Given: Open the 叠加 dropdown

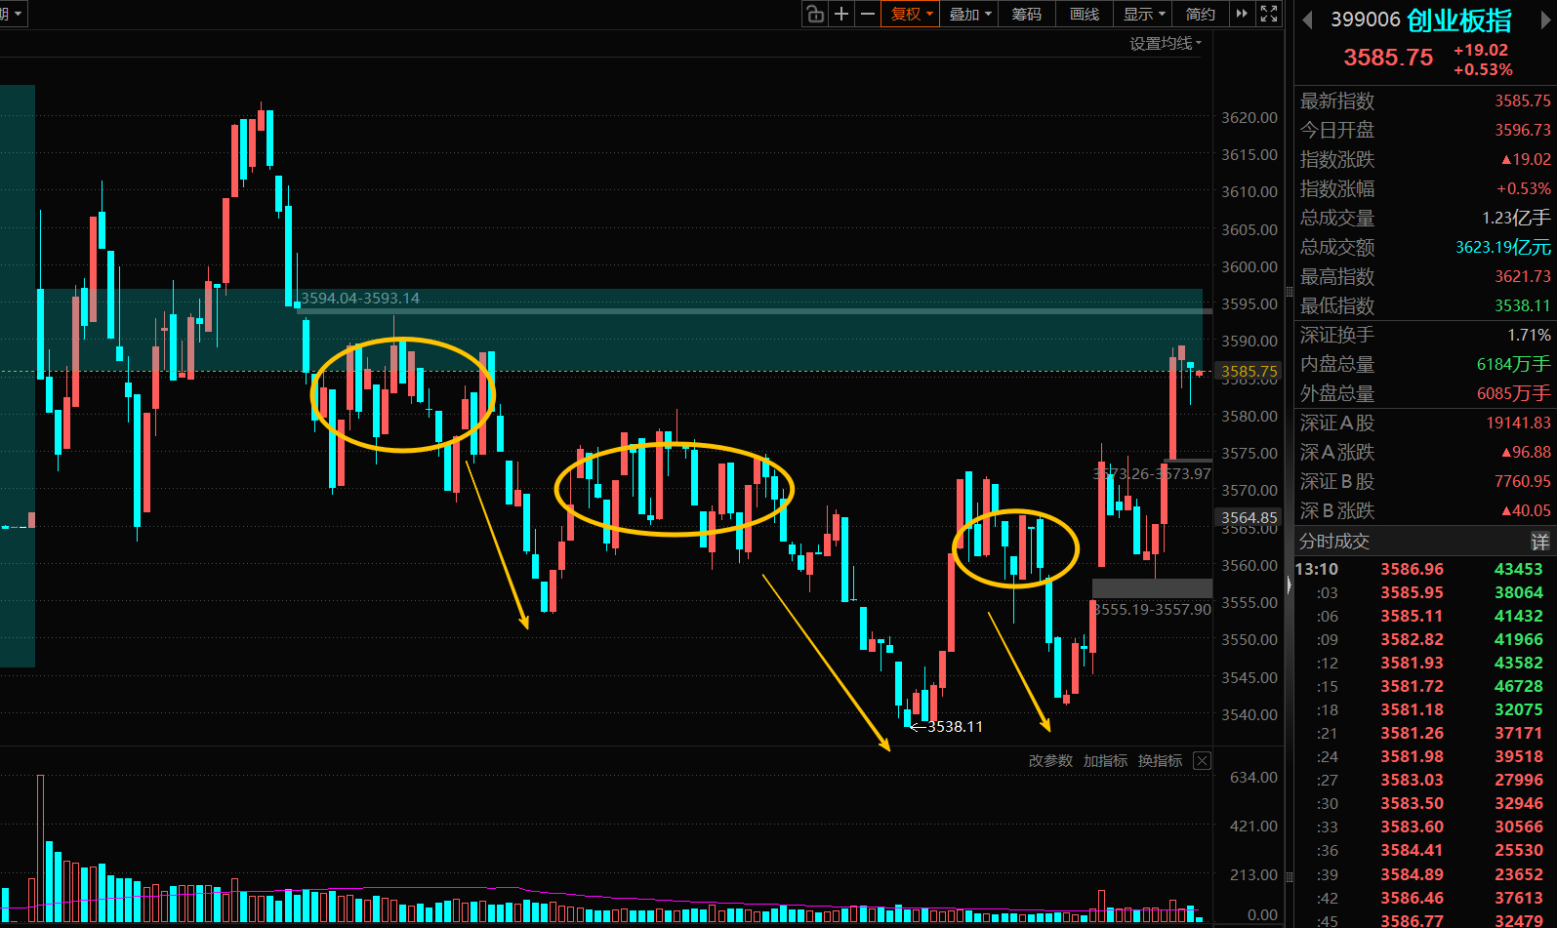Looking at the screenshot, I should coord(969,14).
